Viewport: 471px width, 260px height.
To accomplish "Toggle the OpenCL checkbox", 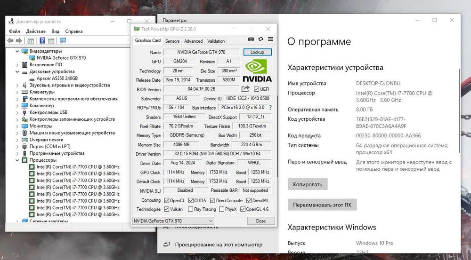I will coord(167,200).
